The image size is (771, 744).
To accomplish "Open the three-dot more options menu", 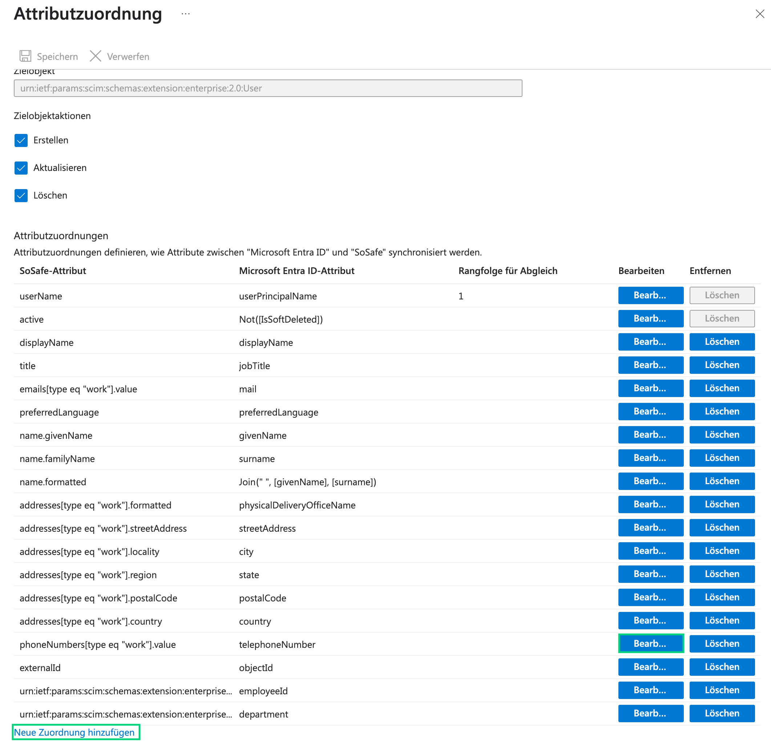I will coord(186,14).
